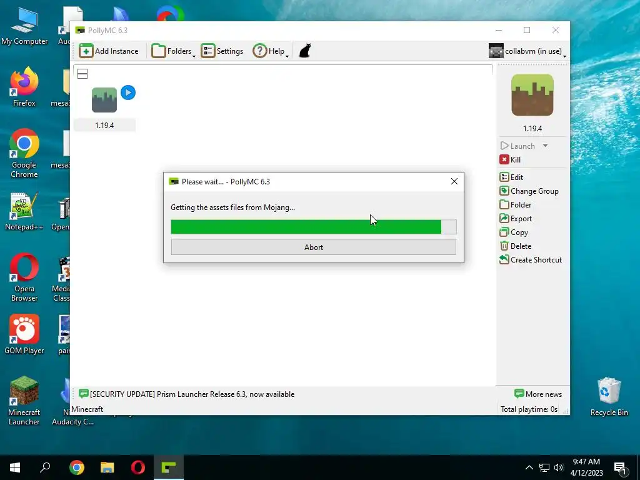
Task: Click the Launch button in sidebar
Action: [x=517, y=146]
